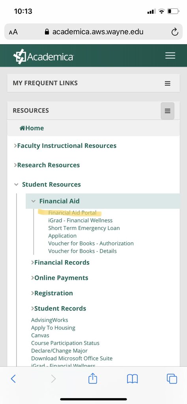
Task: Open My Frequent Links menu icon
Action: pyautogui.click(x=168, y=83)
